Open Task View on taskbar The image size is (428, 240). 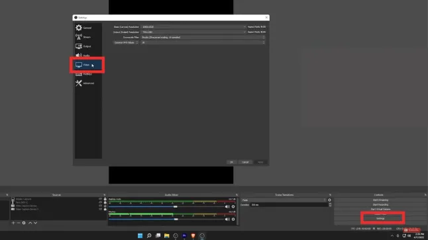pyautogui.click(x=158, y=235)
